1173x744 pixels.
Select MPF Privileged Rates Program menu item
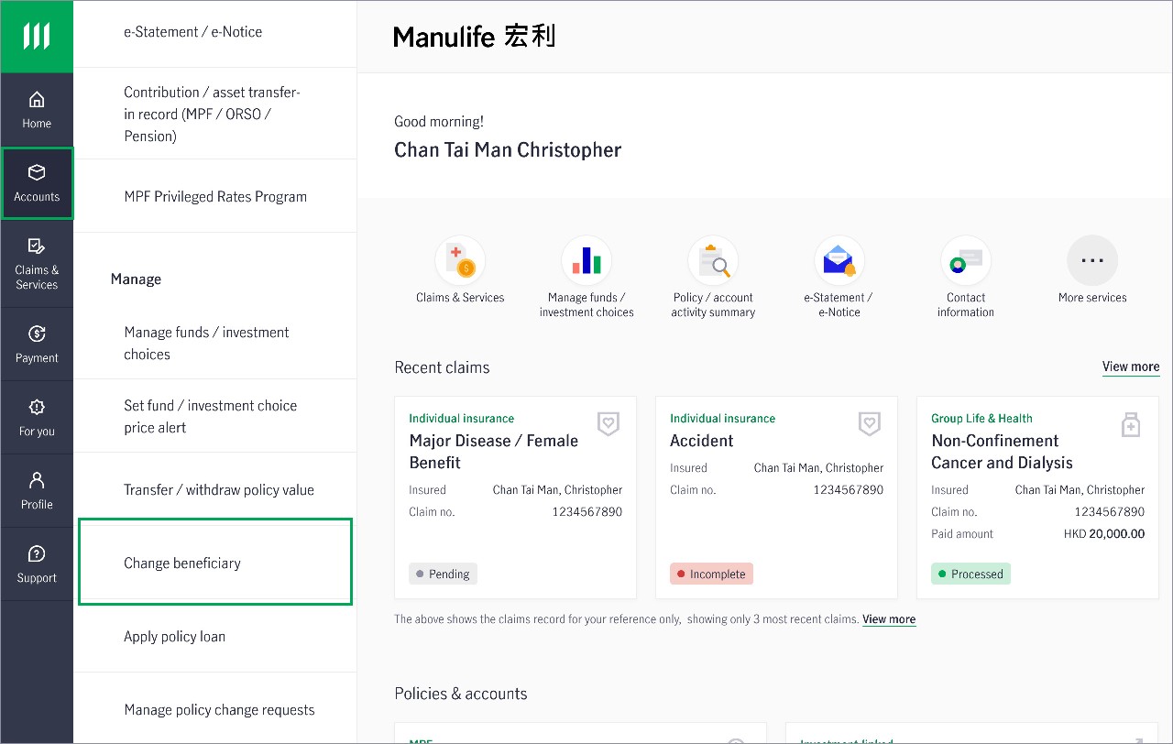(x=214, y=196)
